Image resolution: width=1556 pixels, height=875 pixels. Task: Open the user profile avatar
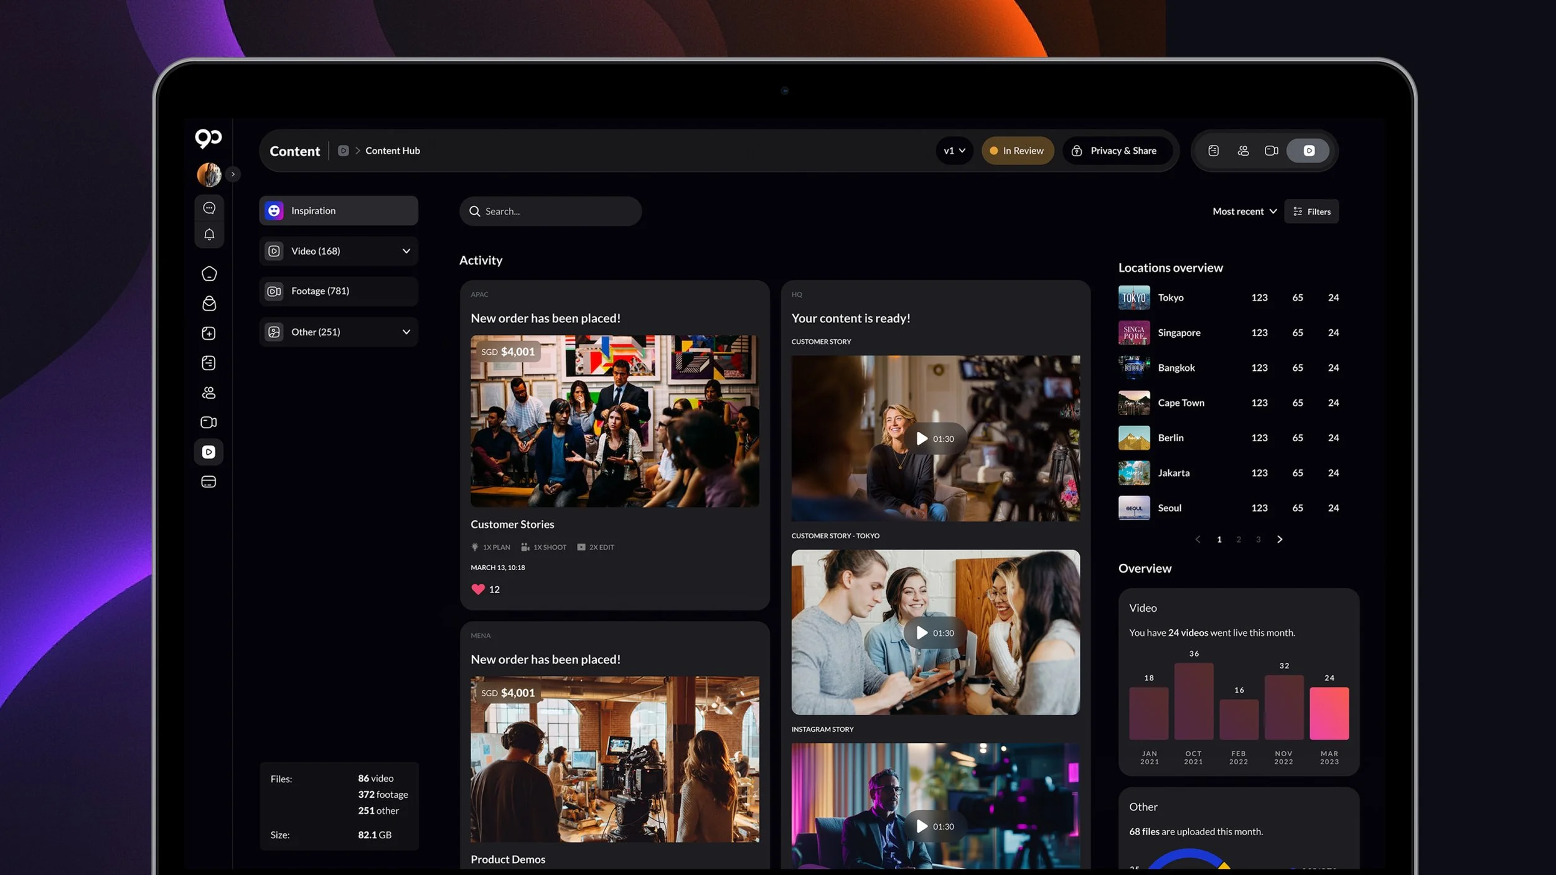coord(209,174)
